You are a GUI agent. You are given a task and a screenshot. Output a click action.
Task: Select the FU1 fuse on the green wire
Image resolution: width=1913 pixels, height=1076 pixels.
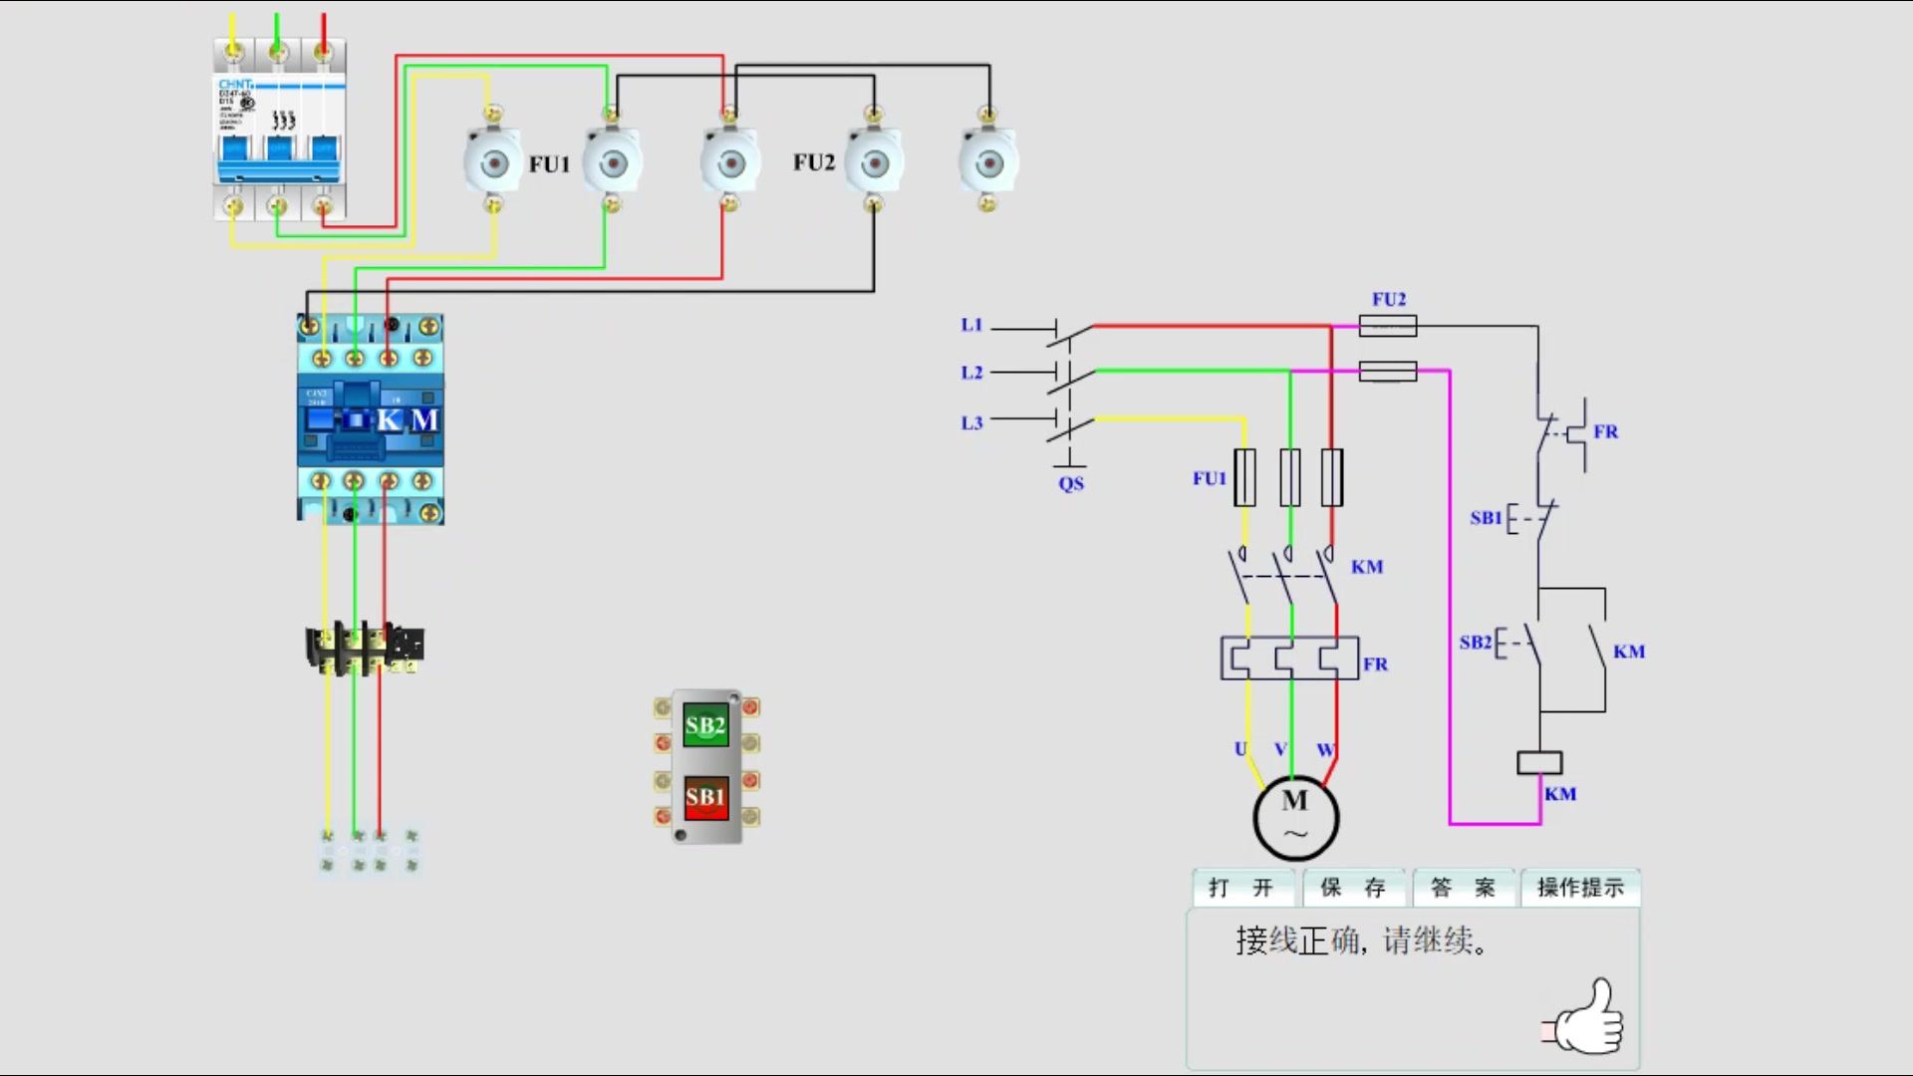612,162
